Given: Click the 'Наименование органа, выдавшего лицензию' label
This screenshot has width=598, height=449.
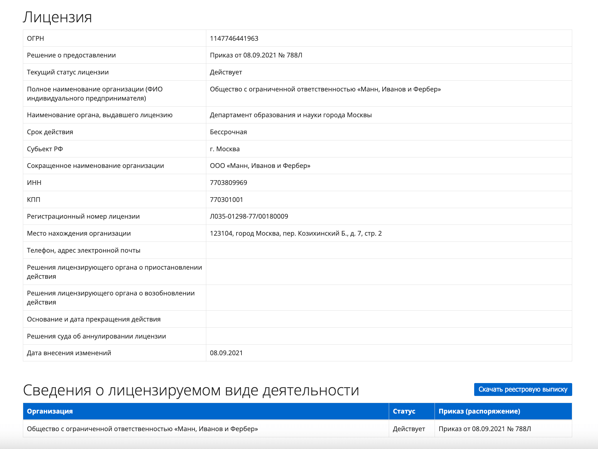Looking at the screenshot, I should click(100, 115).
